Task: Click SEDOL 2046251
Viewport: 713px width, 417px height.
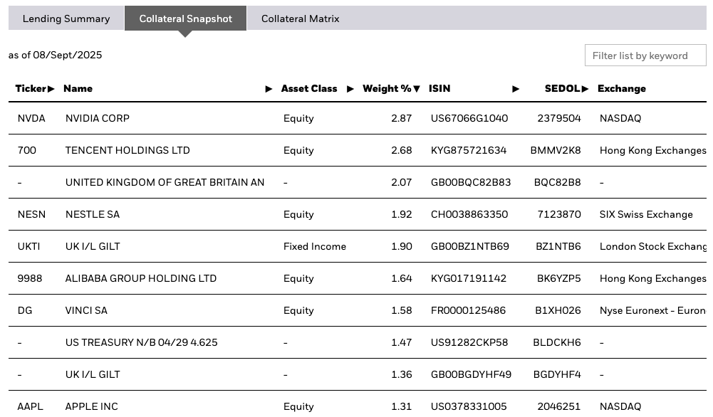Action: tap(559, 406)
